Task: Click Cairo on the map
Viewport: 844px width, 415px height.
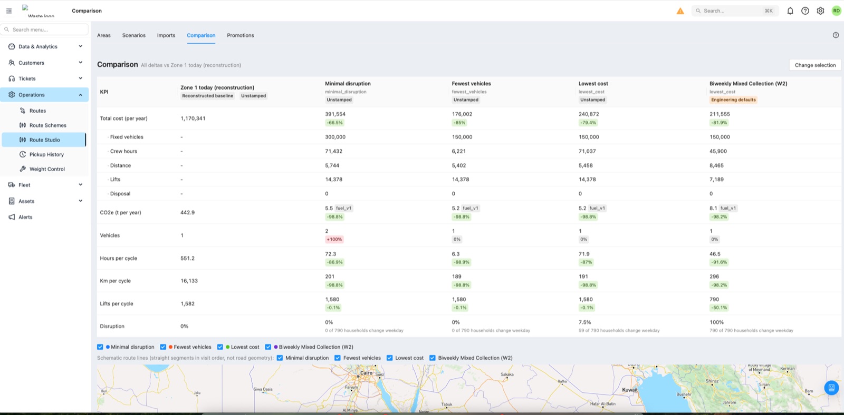Action: point(366,373)
